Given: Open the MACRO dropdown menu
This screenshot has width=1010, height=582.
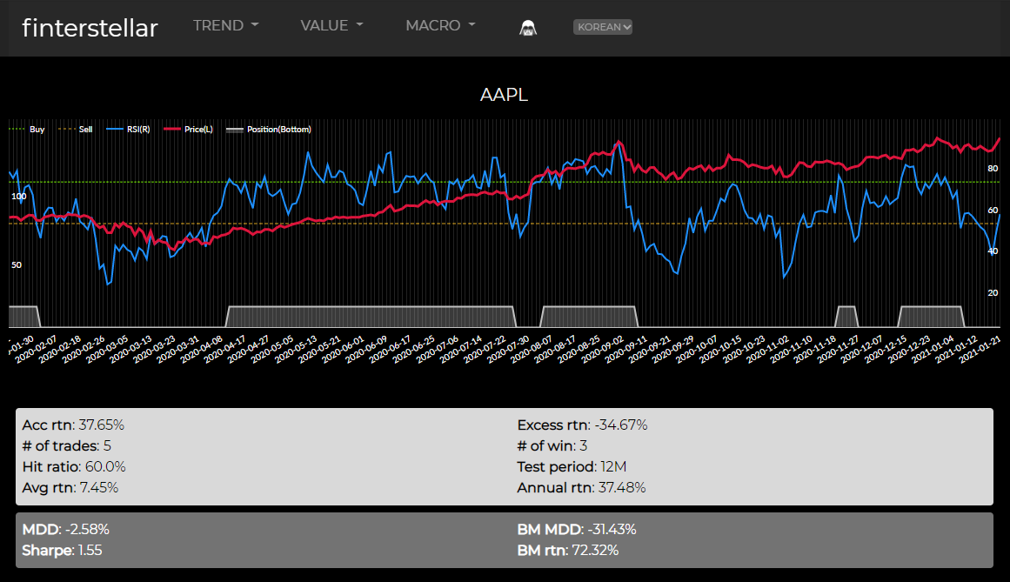Looking at the screenshot, I should [440, 26].
